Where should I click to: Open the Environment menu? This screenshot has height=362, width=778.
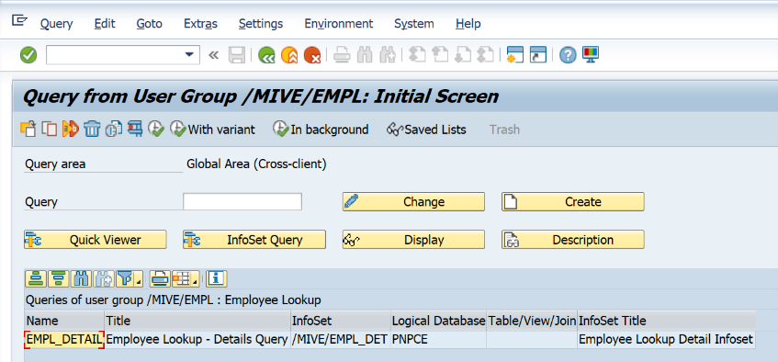[339, 23]
